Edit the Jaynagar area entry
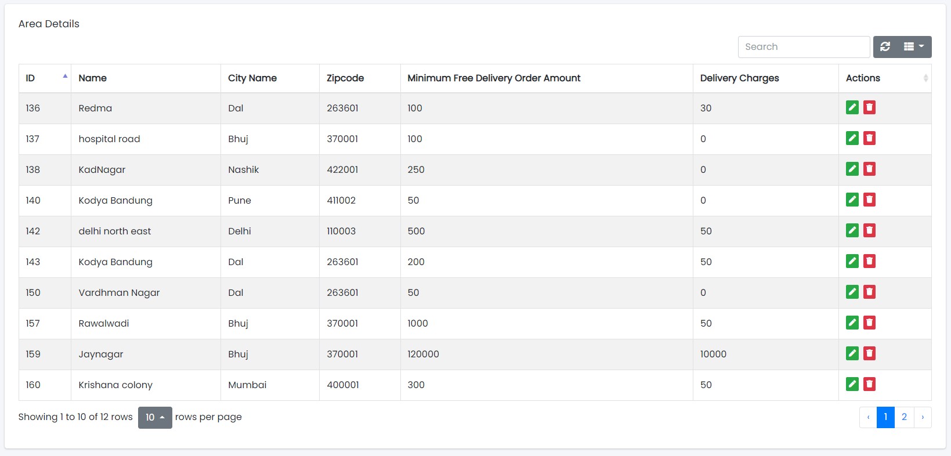The width and height of the screenshot is (951, 456). 852,353
